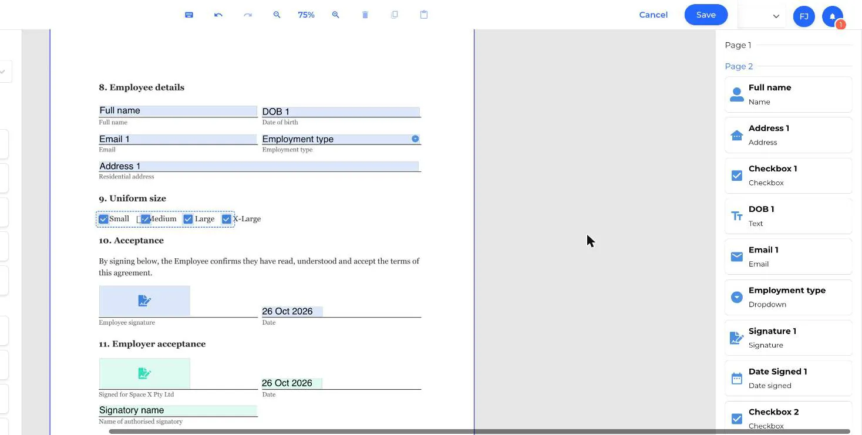The width and height of the screenshot is (862, 435).
Task: Zoom out of the document
Action: 277,15
